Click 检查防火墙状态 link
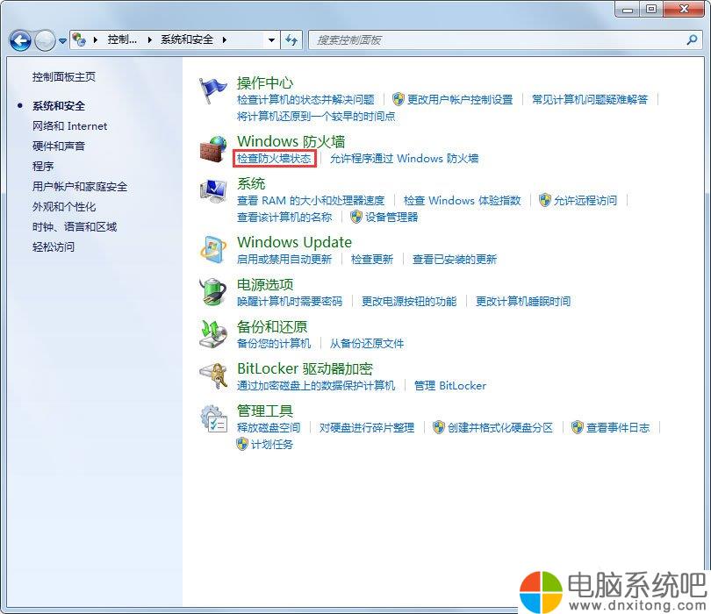The height and width of the screenshot is (614, 711). coord(274,158)
